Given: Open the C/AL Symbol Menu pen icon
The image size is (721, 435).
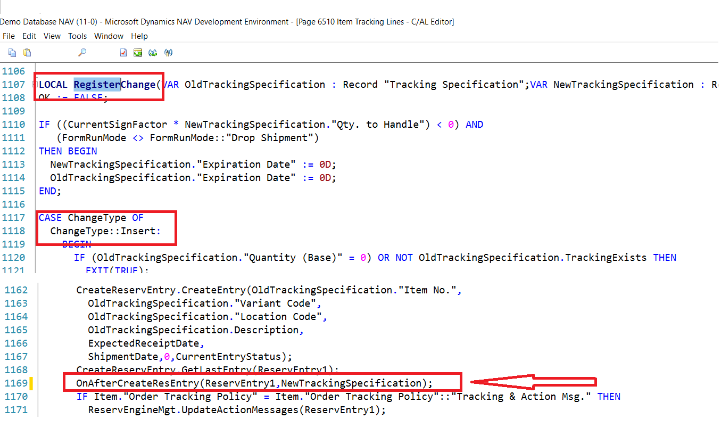Looking at the screenshot, I should tap(168, 52).
